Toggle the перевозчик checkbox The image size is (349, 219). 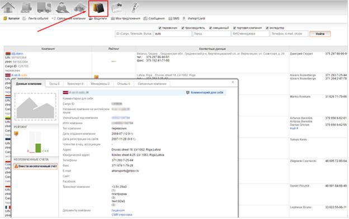pos(160,28)
